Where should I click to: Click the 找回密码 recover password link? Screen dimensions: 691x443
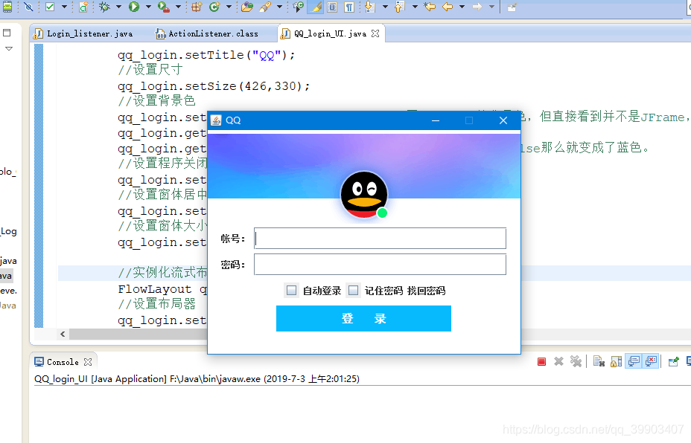click(x=426, y=291)
